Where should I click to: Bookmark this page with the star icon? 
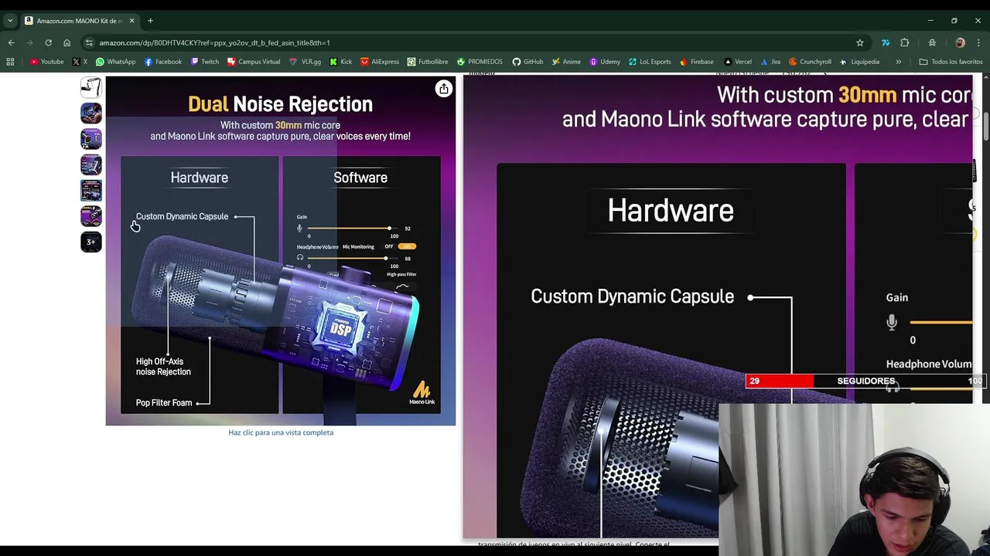pyautogui.click(x=859, y=42)
